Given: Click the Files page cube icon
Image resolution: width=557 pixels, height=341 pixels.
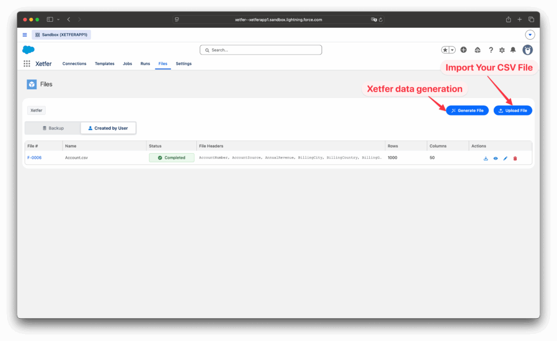Looking at the screenshot, I should [32, 84].
